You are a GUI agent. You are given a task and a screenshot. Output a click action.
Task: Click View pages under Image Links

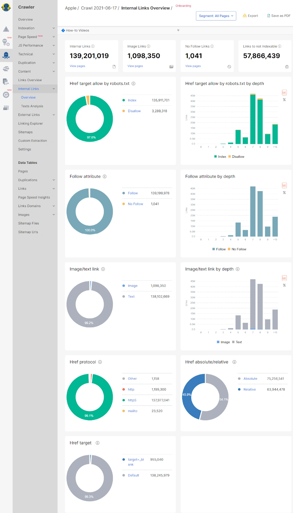click(x=135, y=66)
